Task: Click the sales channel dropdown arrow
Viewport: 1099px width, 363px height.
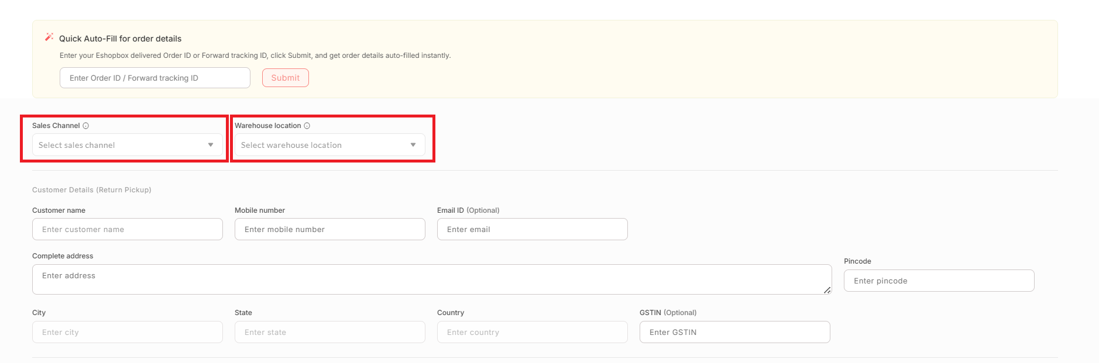Action: pos(211,145)
